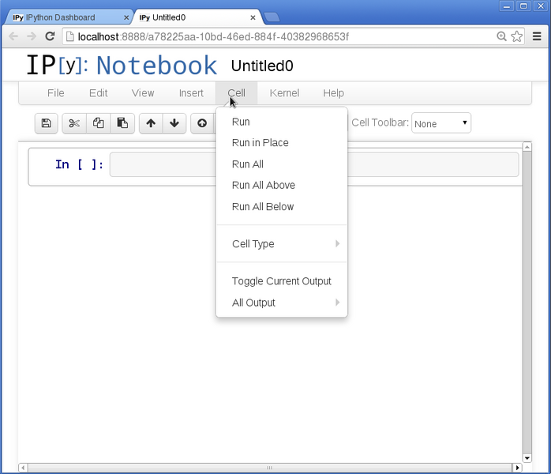
Task: Click the horizontal scrollbar thumb
Action: pos(270,468)
